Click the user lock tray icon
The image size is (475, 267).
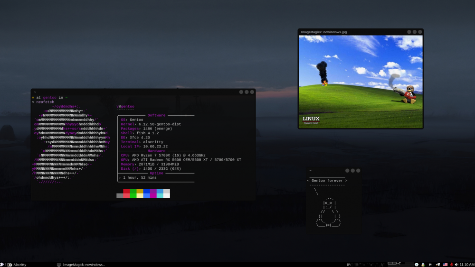(x=423, y=264)
